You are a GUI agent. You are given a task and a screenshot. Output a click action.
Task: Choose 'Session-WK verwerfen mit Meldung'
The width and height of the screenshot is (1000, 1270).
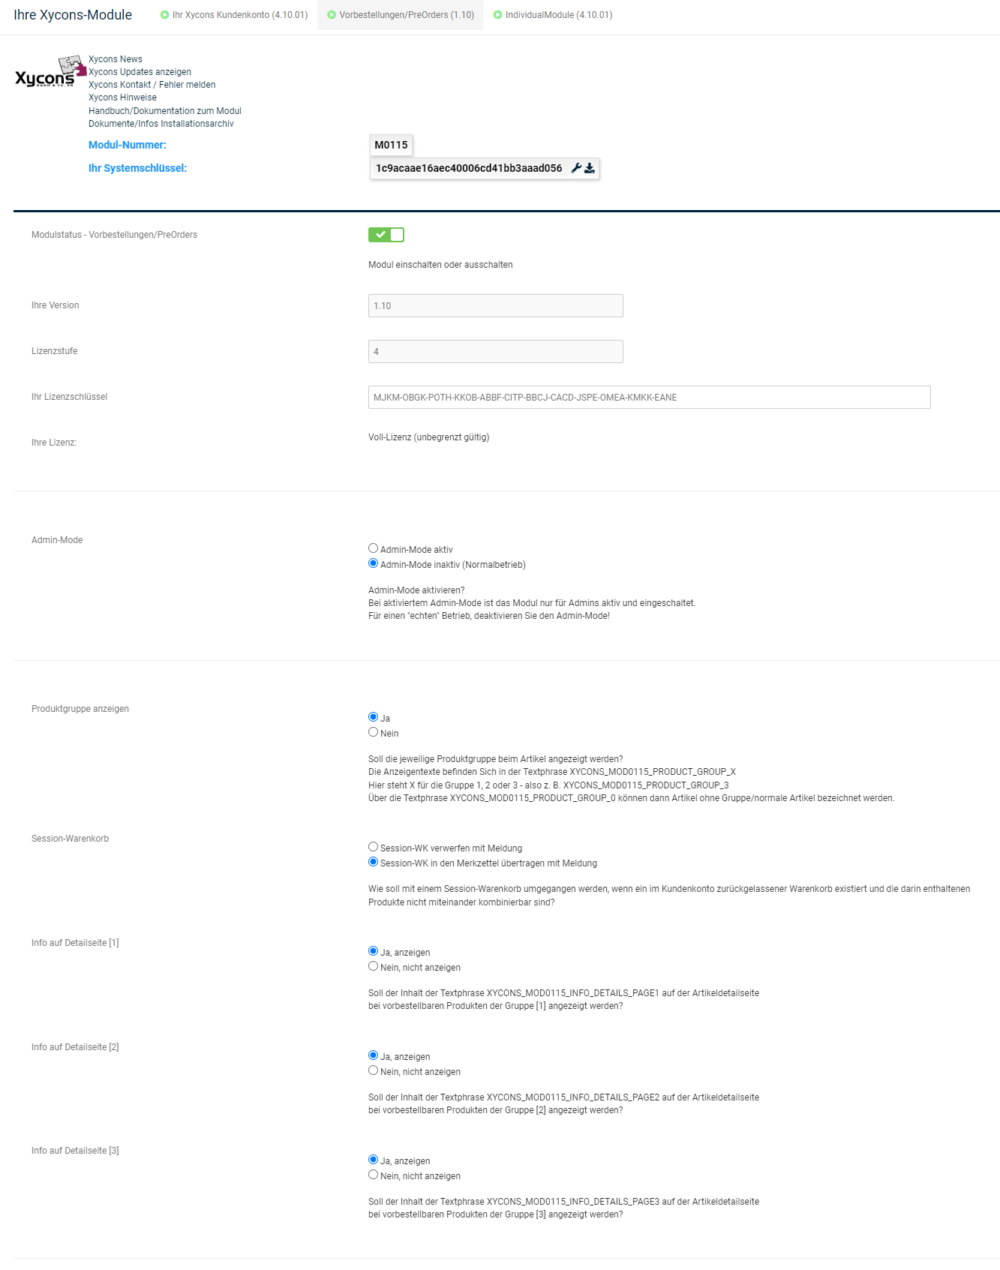tap(373, 847)
